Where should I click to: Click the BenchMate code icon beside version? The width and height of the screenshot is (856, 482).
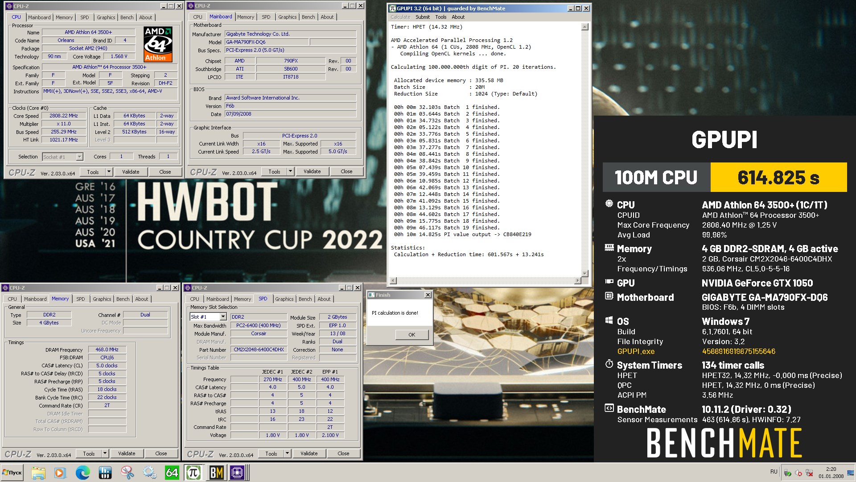[609, 408]
